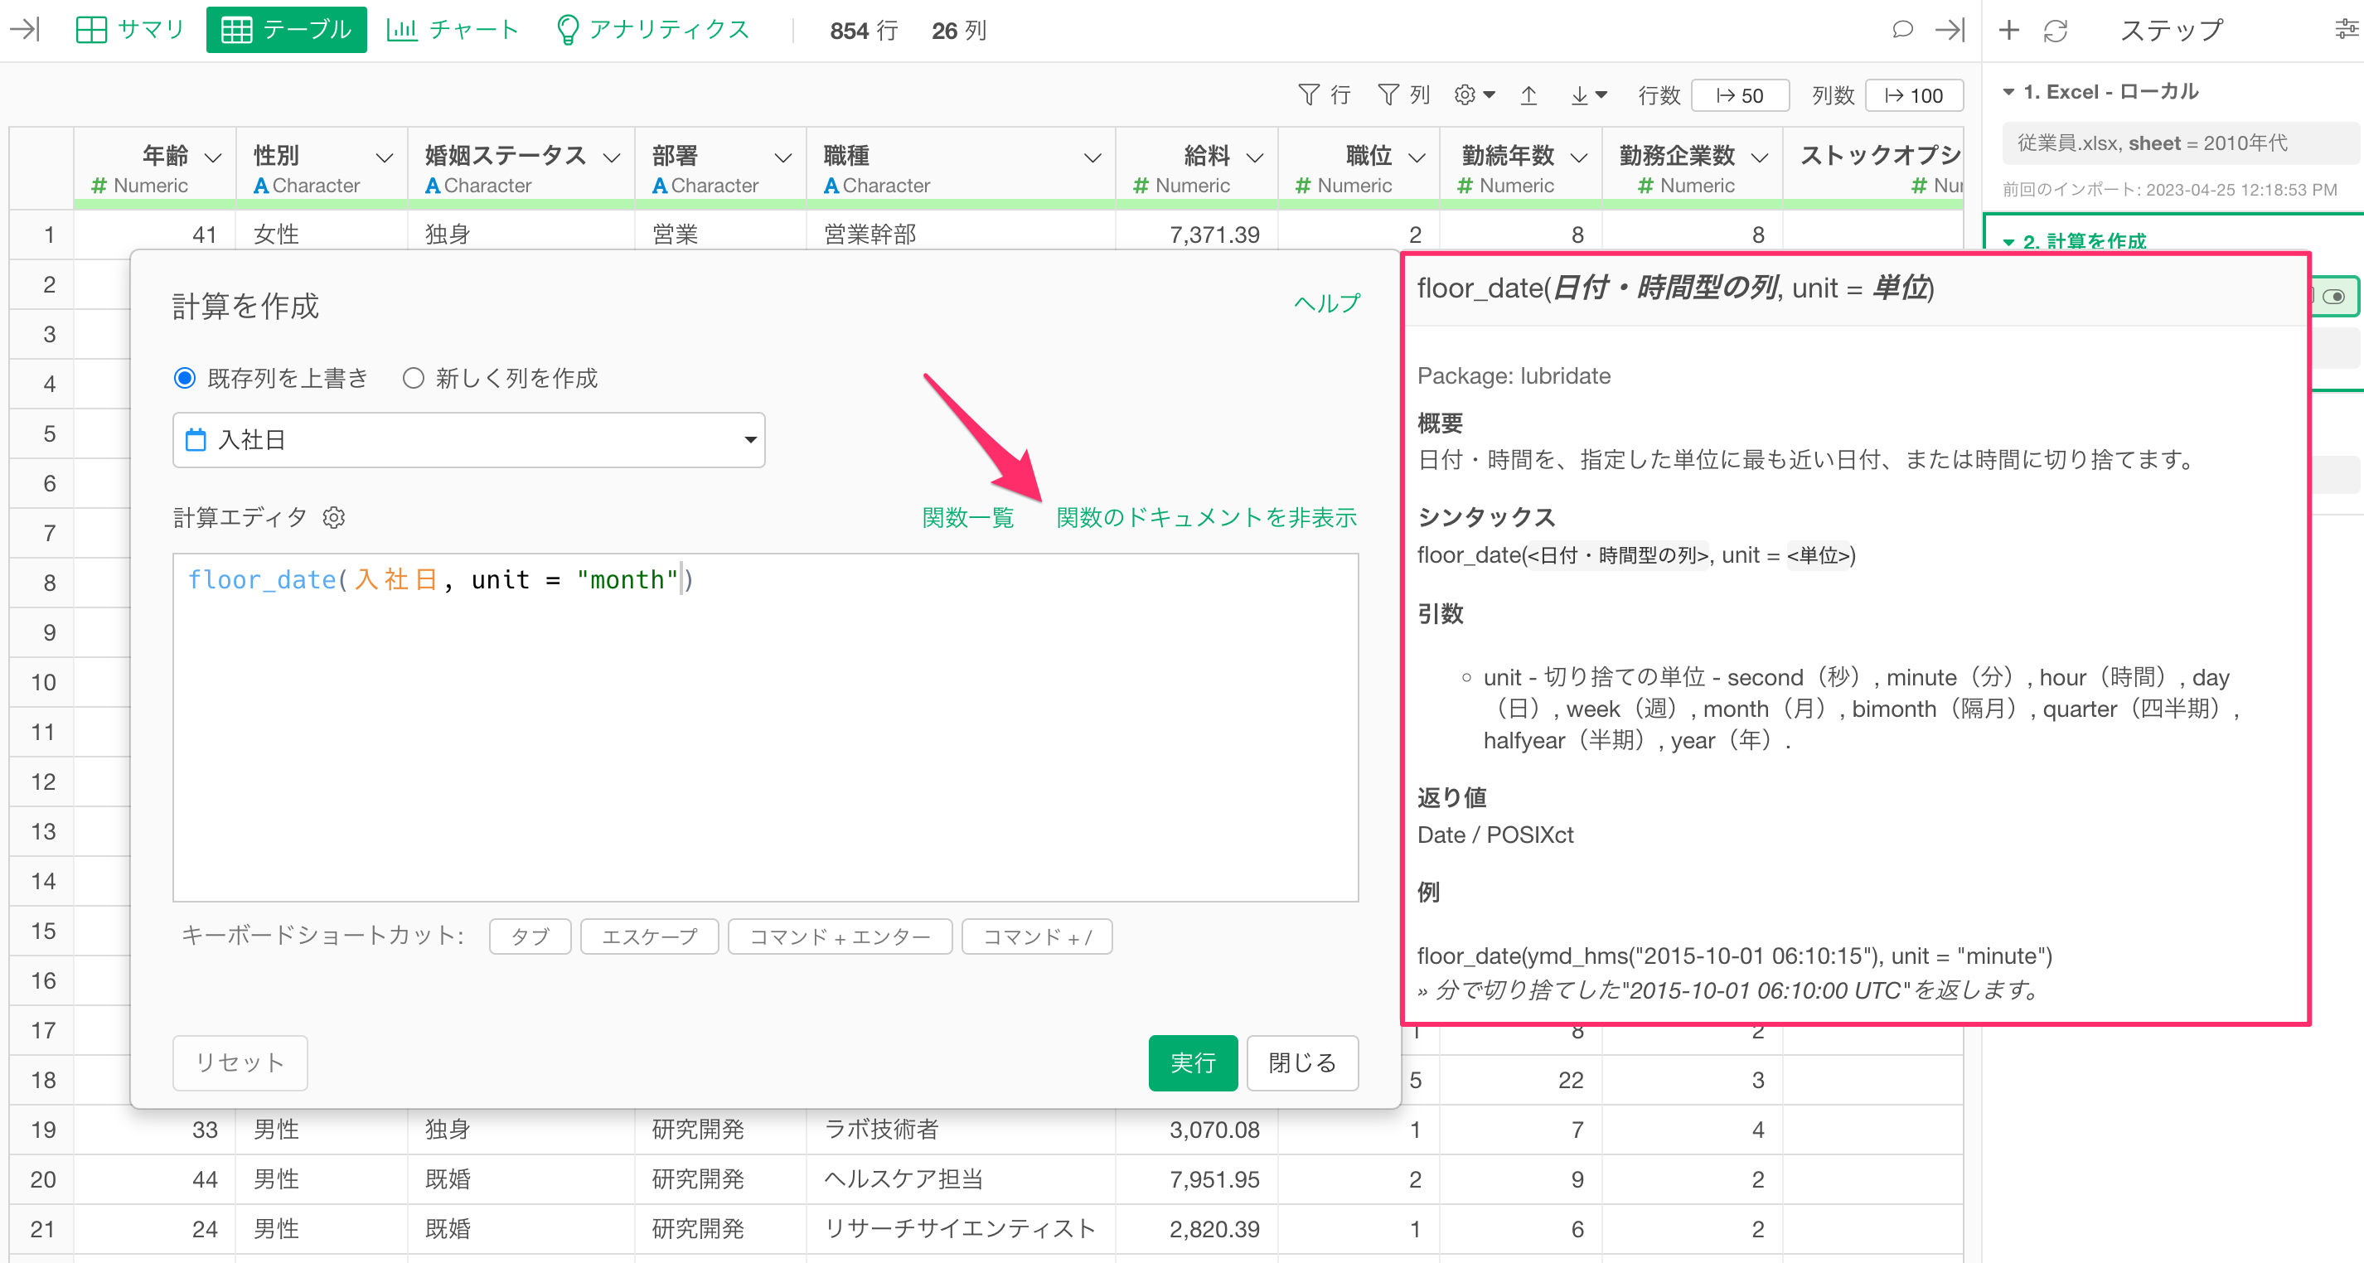Screen dimensions: 2364x1263
Task: Open the 入社日 column dropdown
Action: tap(468, 440)
